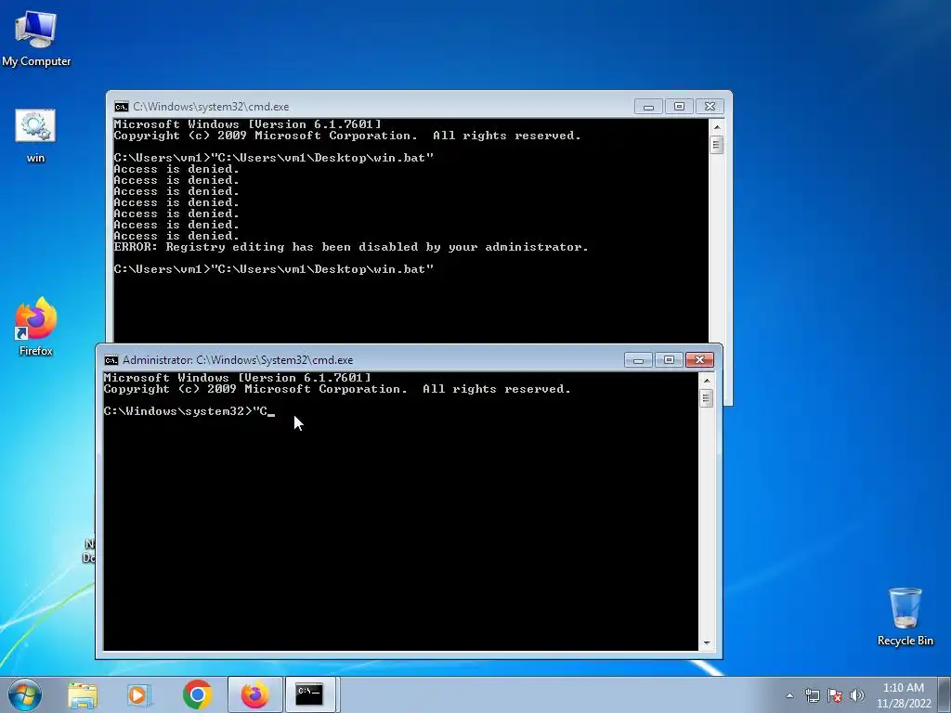Click the Administrator cmd scrollbar up arrow

[706, 381]
